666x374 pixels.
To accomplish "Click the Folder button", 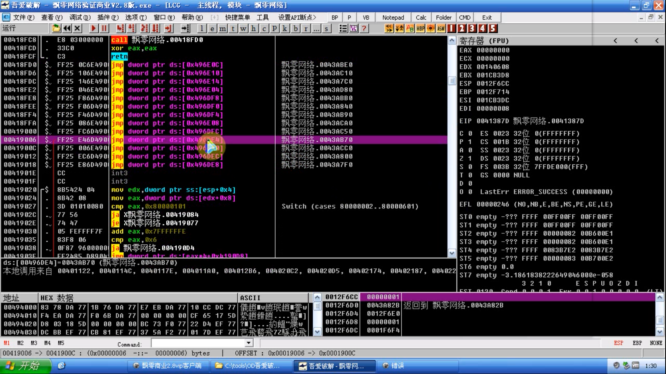I will [443, 17].
